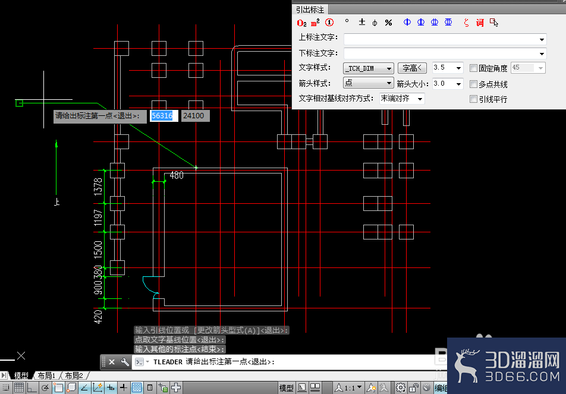Image resolution: width=566 pixels, height=394 pixels.
Task: Open the 箭头样式 点 dropdown
Action: (368, 83)
